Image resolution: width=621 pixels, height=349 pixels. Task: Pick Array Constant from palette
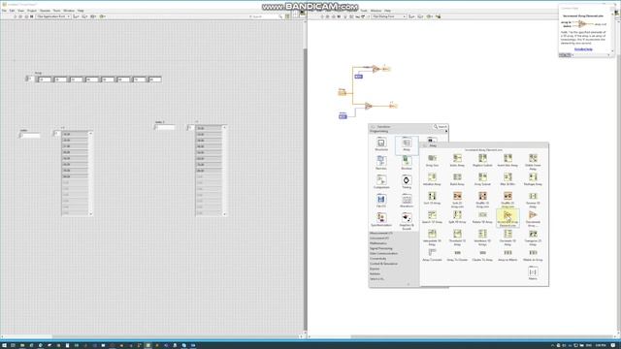coord(432,255)
